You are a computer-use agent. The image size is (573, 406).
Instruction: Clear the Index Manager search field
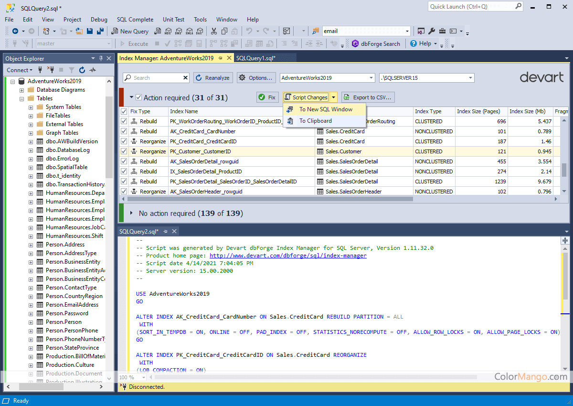[186, 78]
